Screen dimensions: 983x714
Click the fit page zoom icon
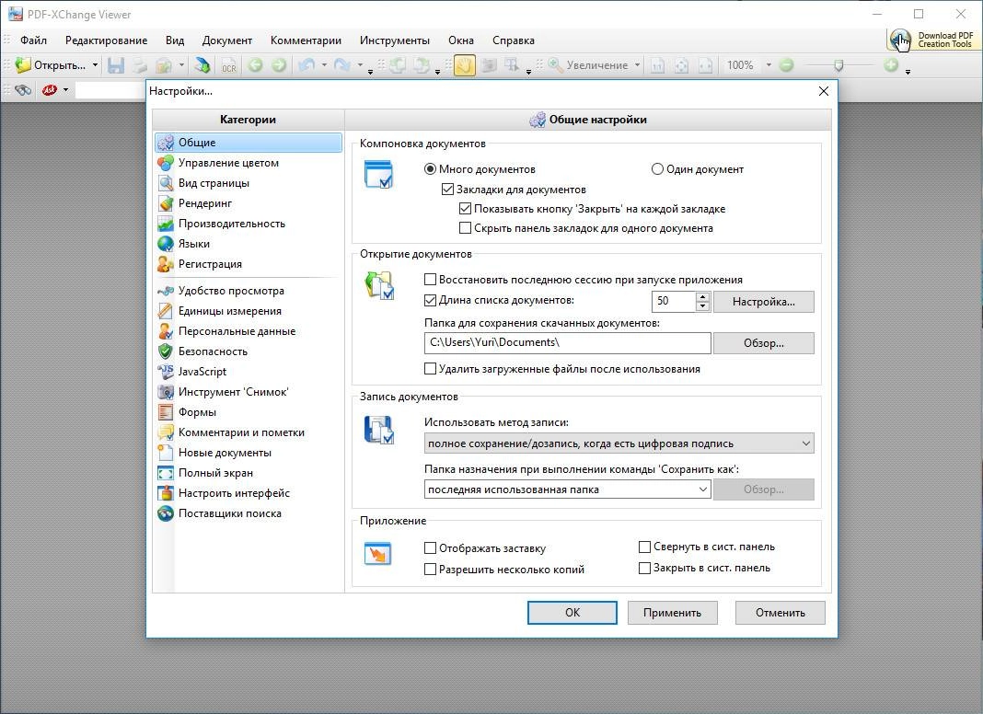coord(681,65)
